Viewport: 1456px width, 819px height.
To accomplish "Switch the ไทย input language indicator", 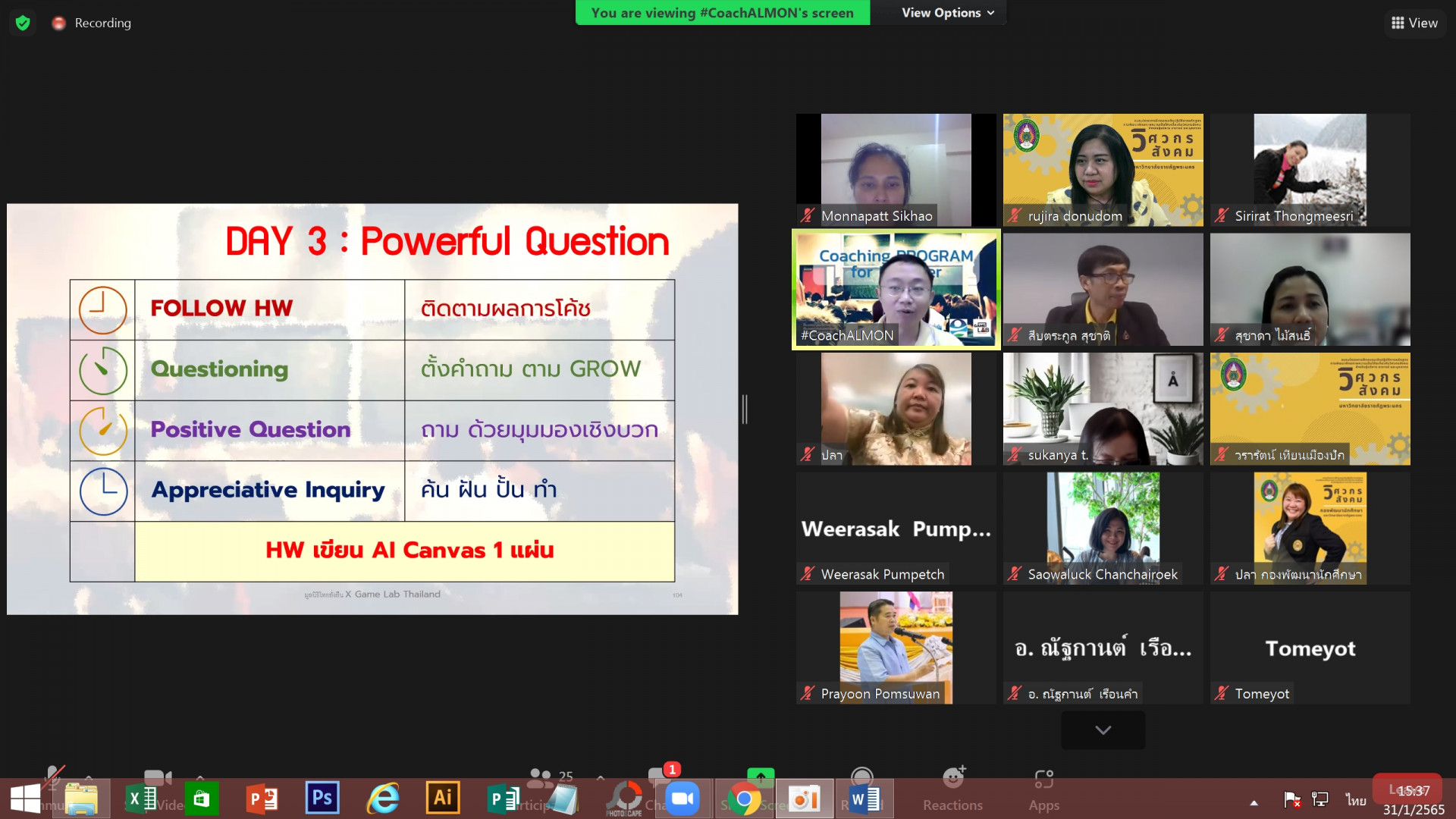I will click(1356, 800).
